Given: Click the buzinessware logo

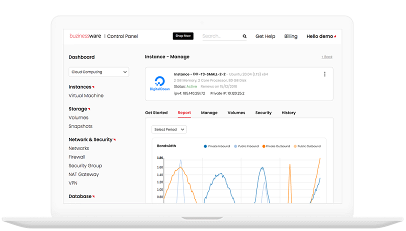Looking at the screenshot, I should coord(86,36).
